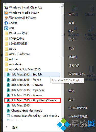Open 安装与卸载软件 in the right pane

[x=78, y=108]
